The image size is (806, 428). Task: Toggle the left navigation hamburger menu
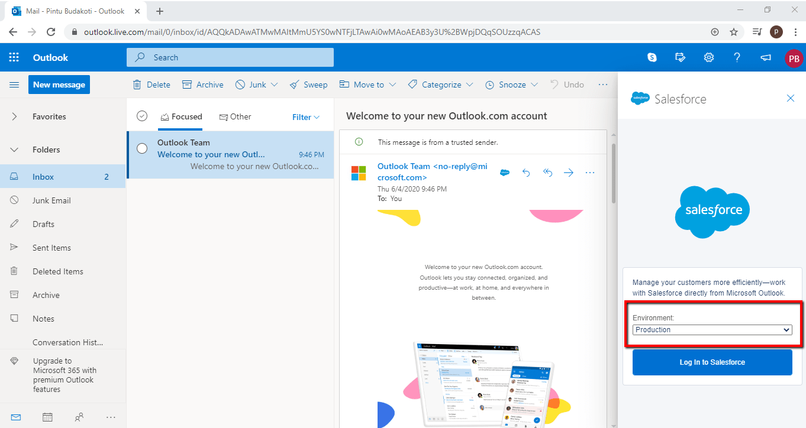click(14, 85)
